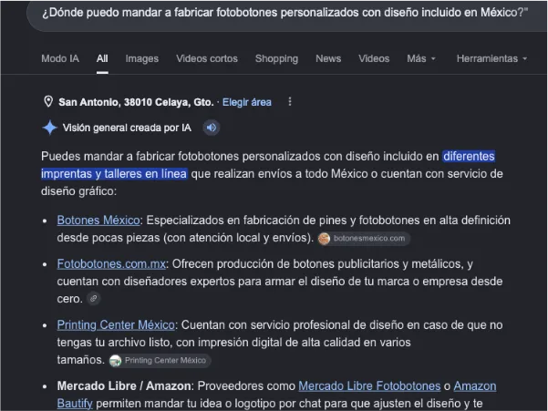Click the botonesmexico.com favicon icon
The image size is (548, 411).
click(x=324, y=239)
